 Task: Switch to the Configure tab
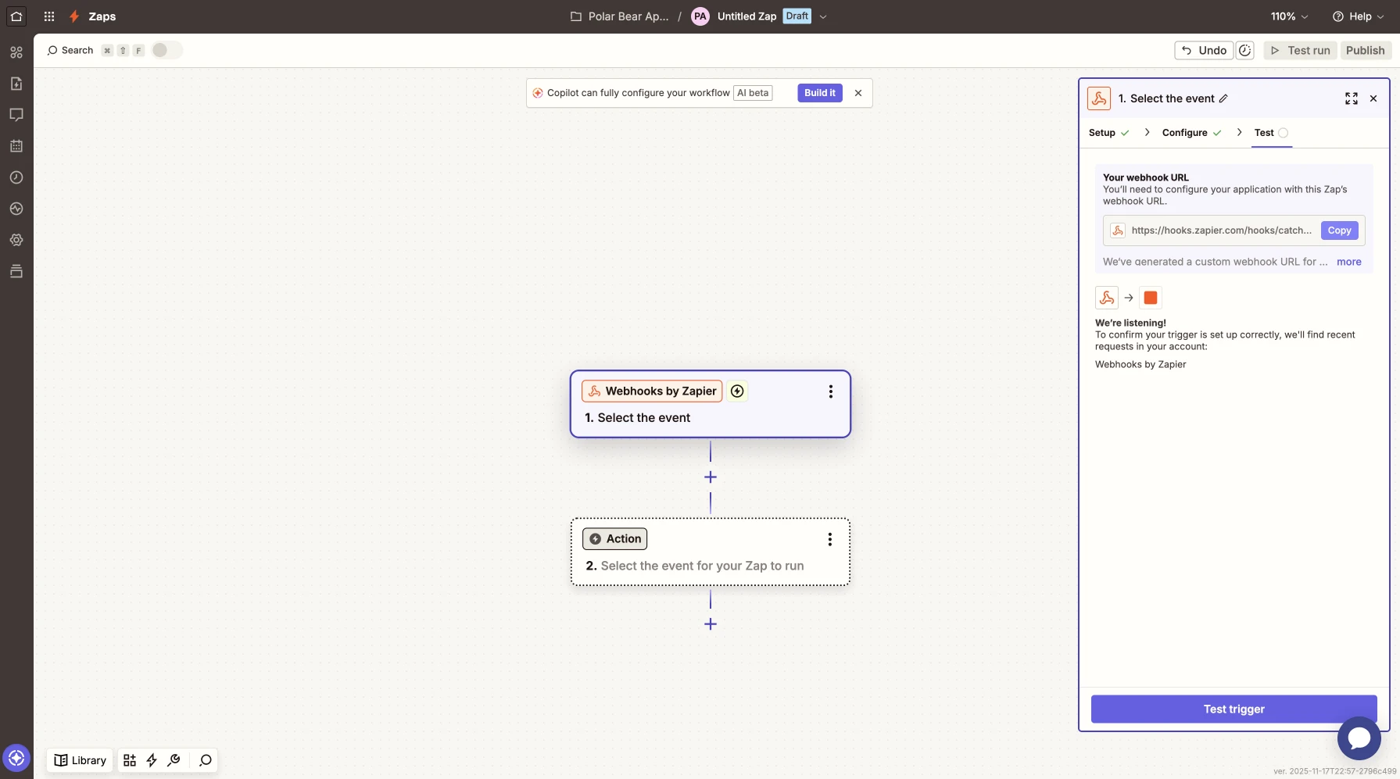coord(1184,133)
